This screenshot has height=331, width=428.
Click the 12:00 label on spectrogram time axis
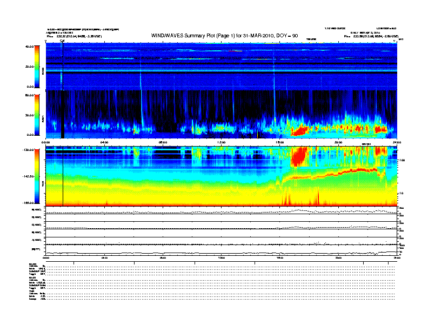coord(222,142)
